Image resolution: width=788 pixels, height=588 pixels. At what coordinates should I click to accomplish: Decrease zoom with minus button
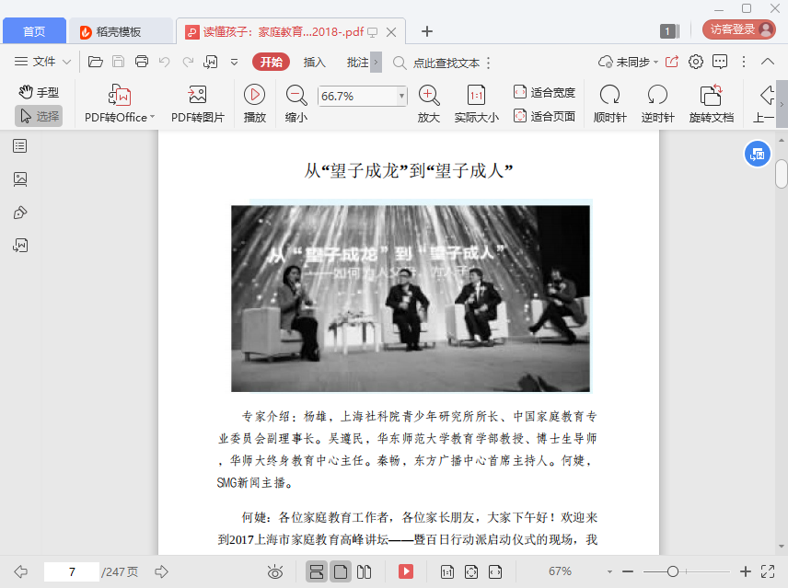pyautogui.click(x=627, y=571)
